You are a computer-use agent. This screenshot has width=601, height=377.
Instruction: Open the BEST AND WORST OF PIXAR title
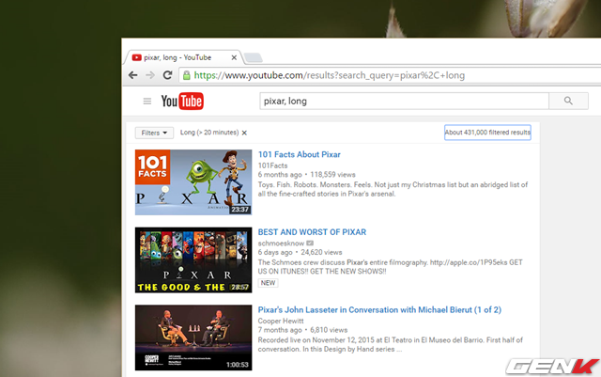(312, 232)
